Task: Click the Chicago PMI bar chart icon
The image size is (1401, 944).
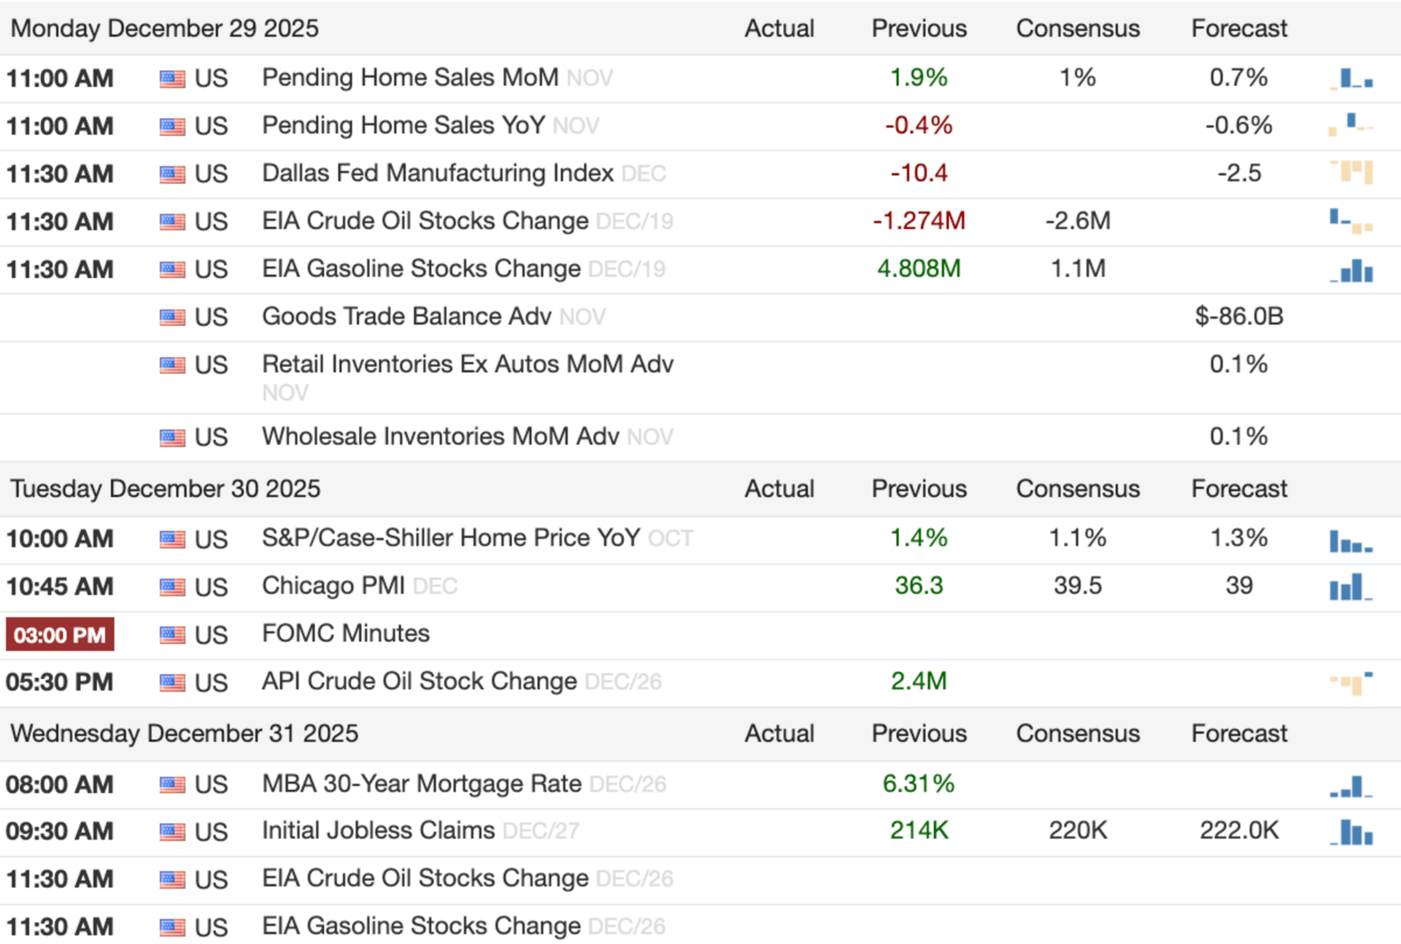Action: pos(1351,587)
